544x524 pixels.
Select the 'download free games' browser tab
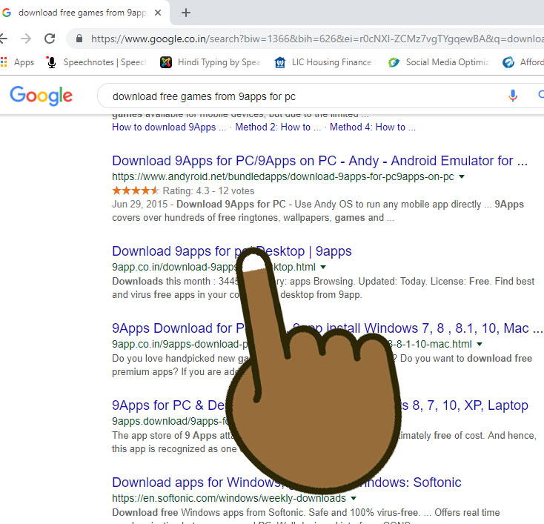click(x=82, y=13)
